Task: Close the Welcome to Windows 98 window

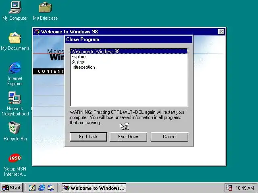Action: click(x=221, y=31)
